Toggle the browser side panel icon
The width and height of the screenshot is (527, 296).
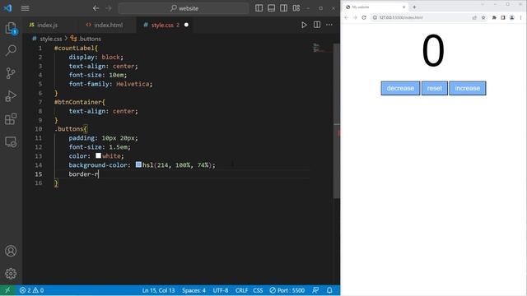(503, 17)
